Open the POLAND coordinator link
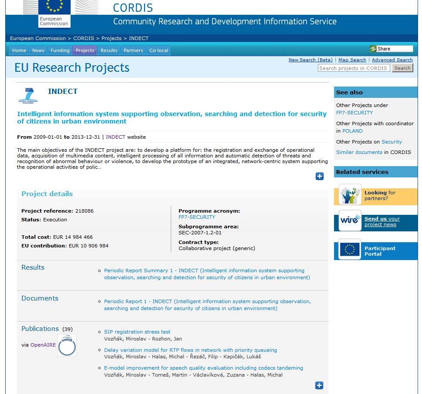This screenshot has height=394, width=422. 352,131
